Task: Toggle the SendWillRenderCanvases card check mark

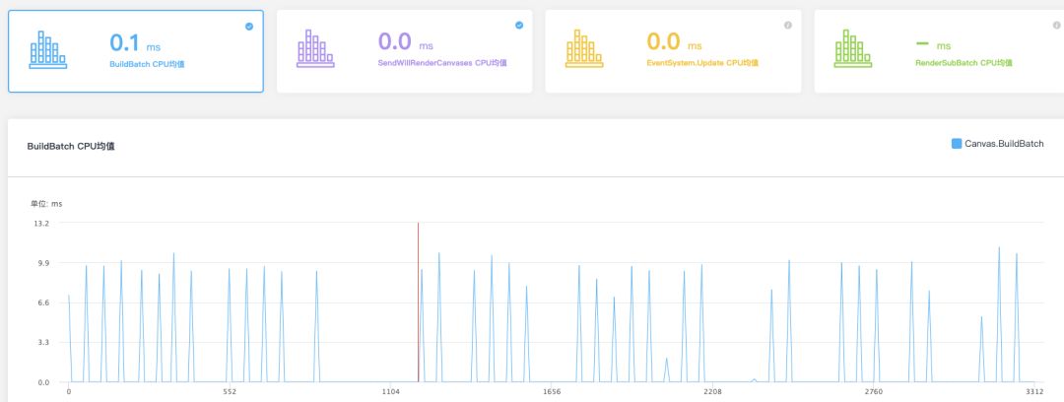Action: (519, 26)
